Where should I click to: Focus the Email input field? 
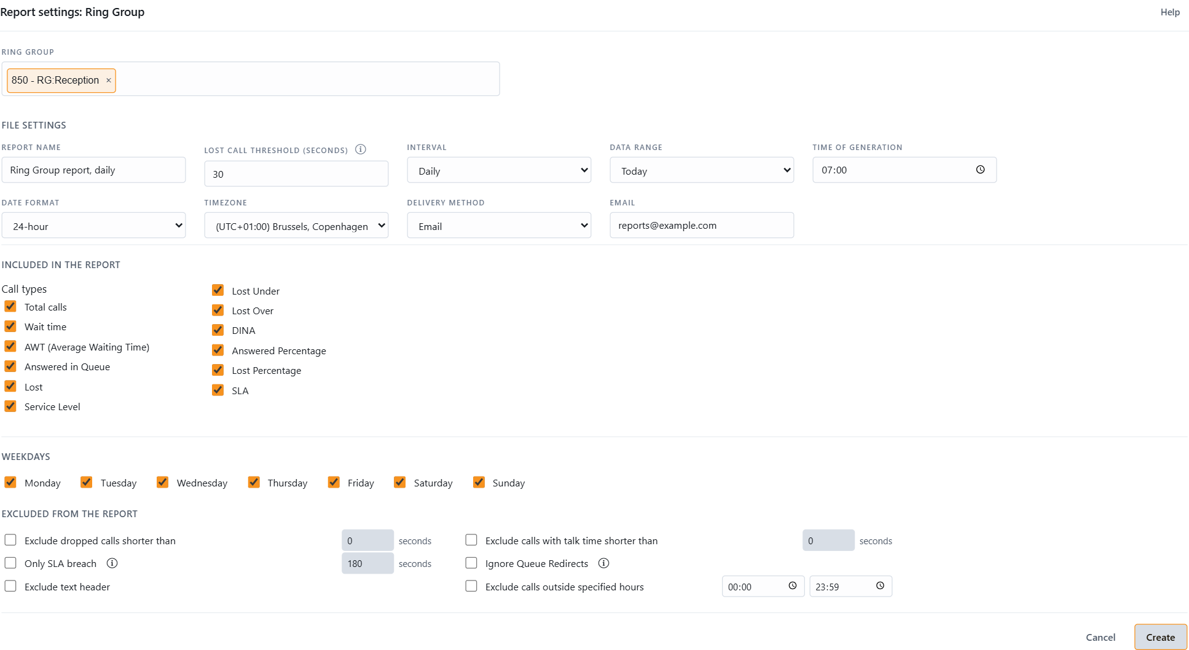702,225
